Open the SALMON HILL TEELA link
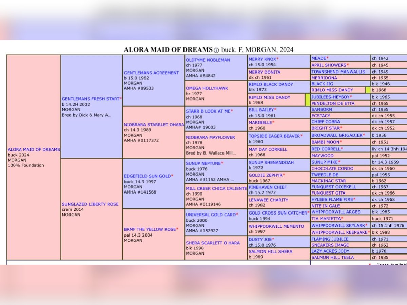407x305 pixels. (x=332, y=257)
